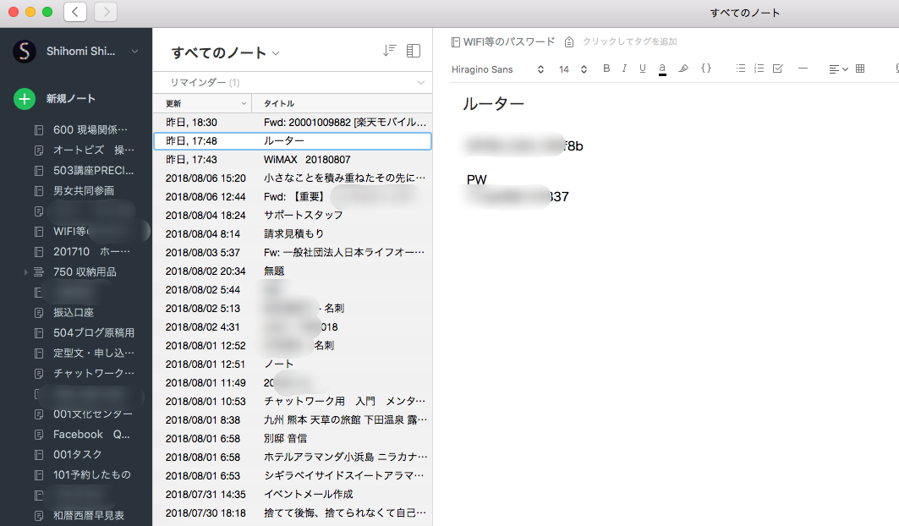This screenshot has width=899, height=526.
Task: Open the font size 14 stepper
Action: [573, 69]
